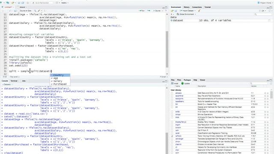Click the Source button in editor
This screenshot has height=154, width=274.
(x=157, y=11)
